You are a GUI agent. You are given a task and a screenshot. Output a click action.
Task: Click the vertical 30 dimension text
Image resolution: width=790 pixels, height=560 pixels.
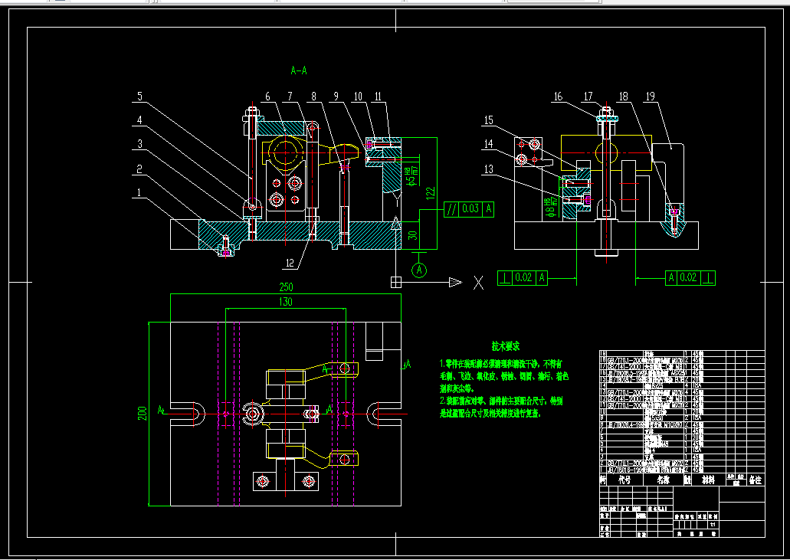click(413, 235)
